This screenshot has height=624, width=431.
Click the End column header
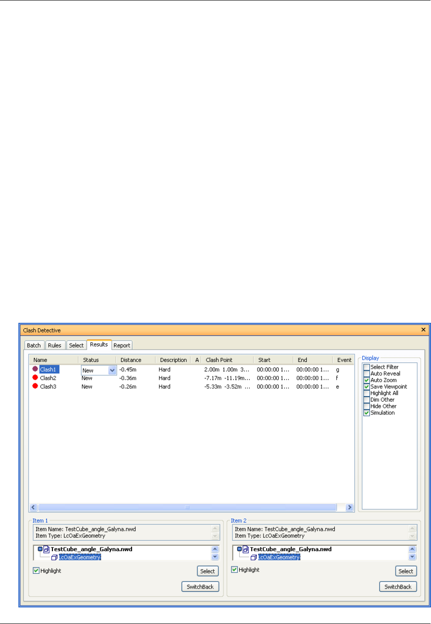click(x=313, y=360)
